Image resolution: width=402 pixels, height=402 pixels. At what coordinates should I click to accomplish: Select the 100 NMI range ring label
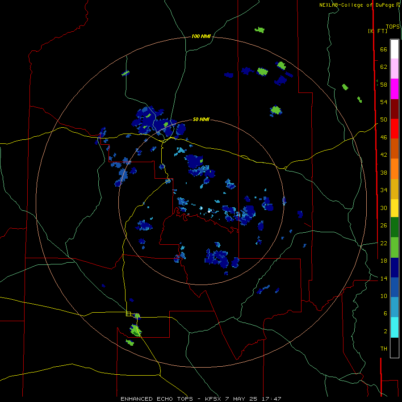coord(201,37)
